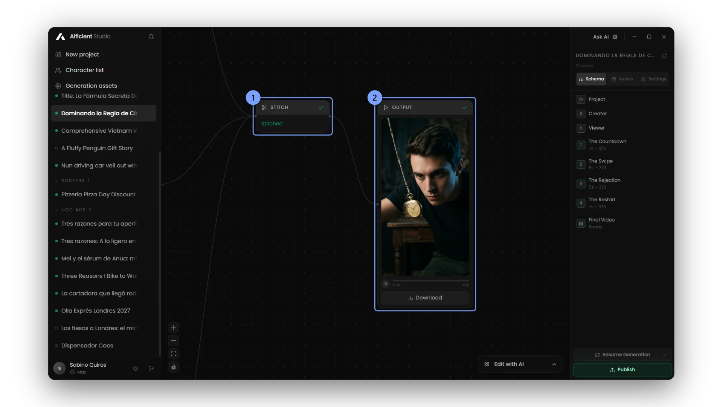Click the refresh icon beside project title
The image size is (723, 407).
coord(664,56)
